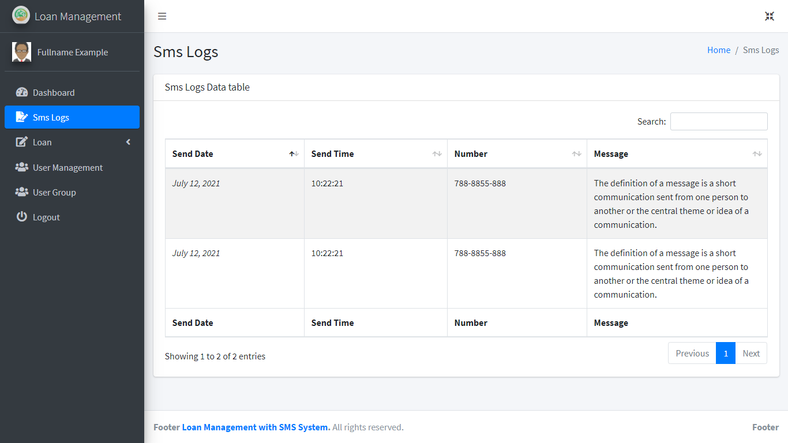Click the Loan pencil icon in sidebar
788x443 pixels.
click(22, 142)
